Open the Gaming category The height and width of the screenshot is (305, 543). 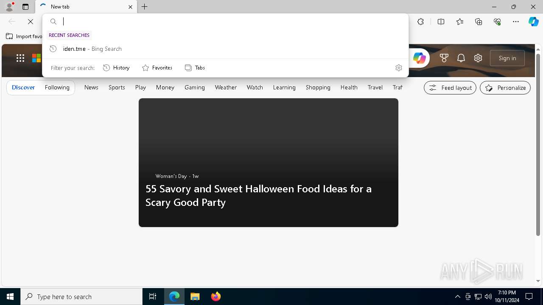pos(195,88)
